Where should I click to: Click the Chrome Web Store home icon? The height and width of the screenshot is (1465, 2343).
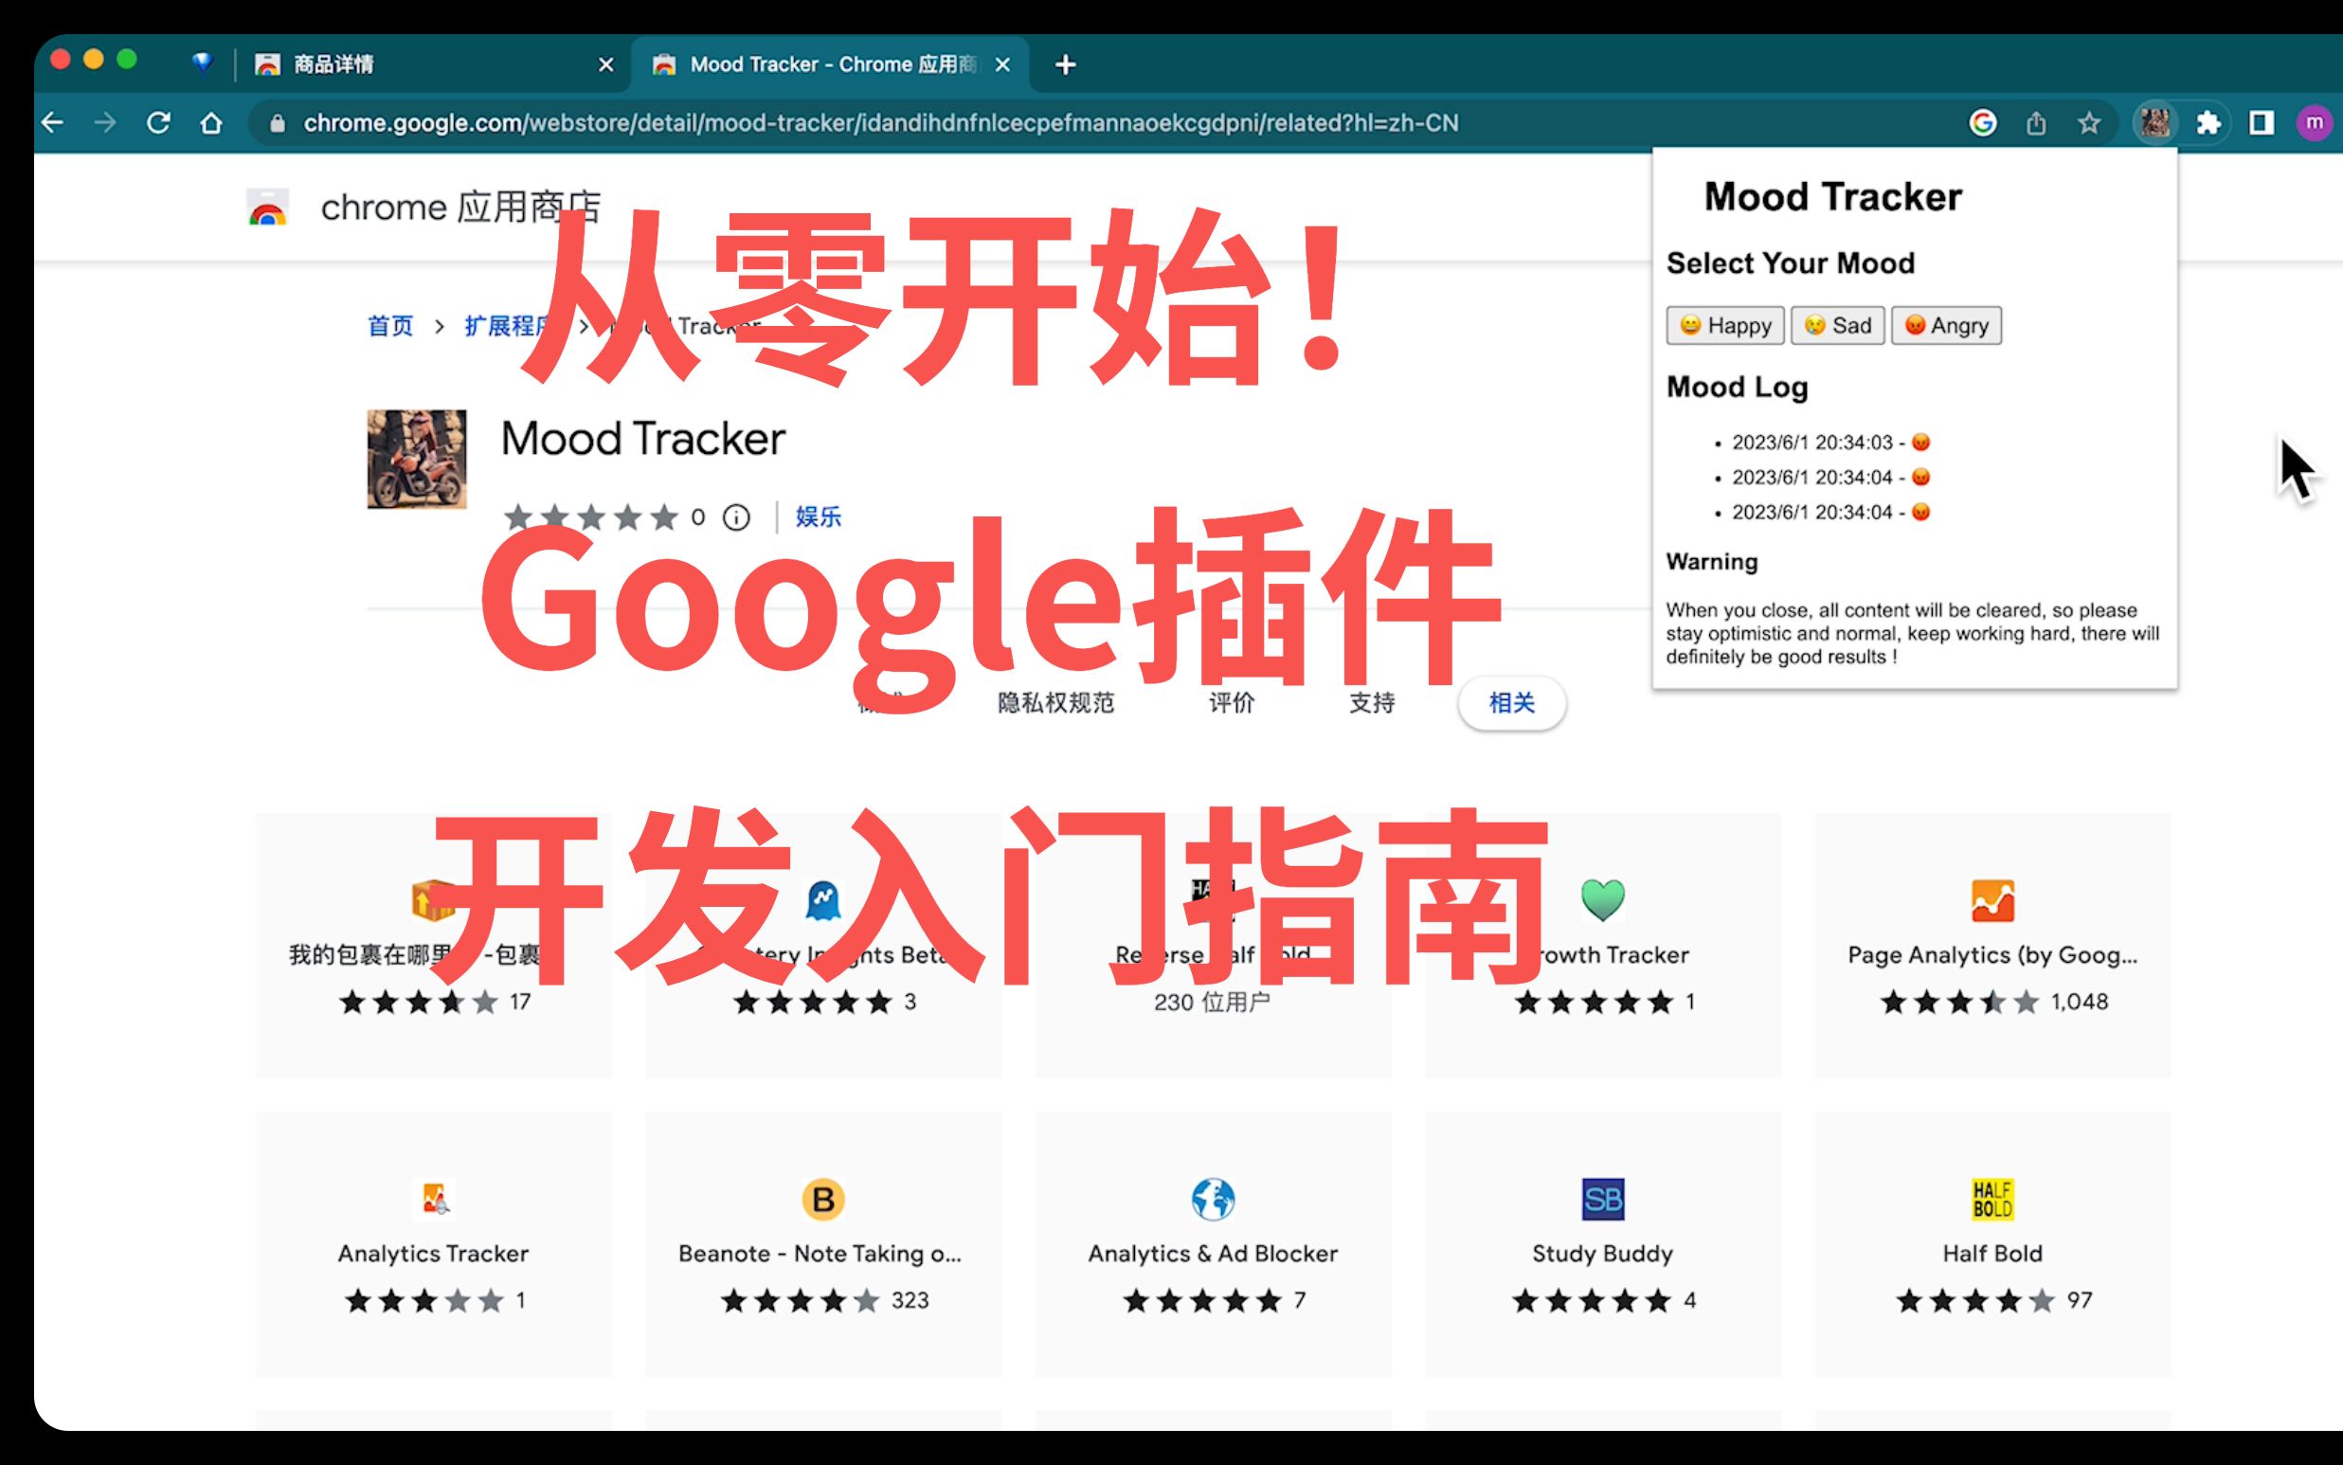268,205
